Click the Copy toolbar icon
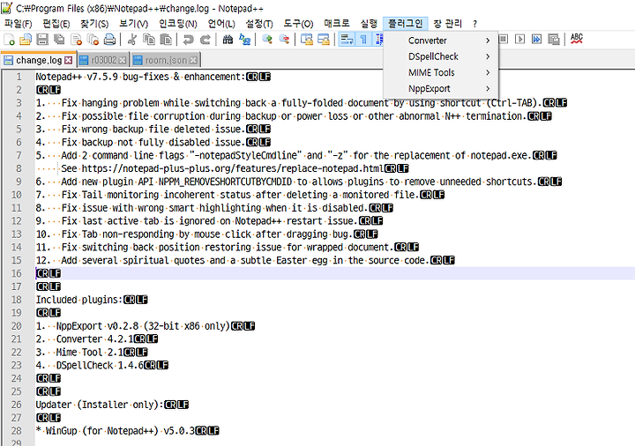The height and width of the screenshot is (446, 635). (x=149, y=40)
